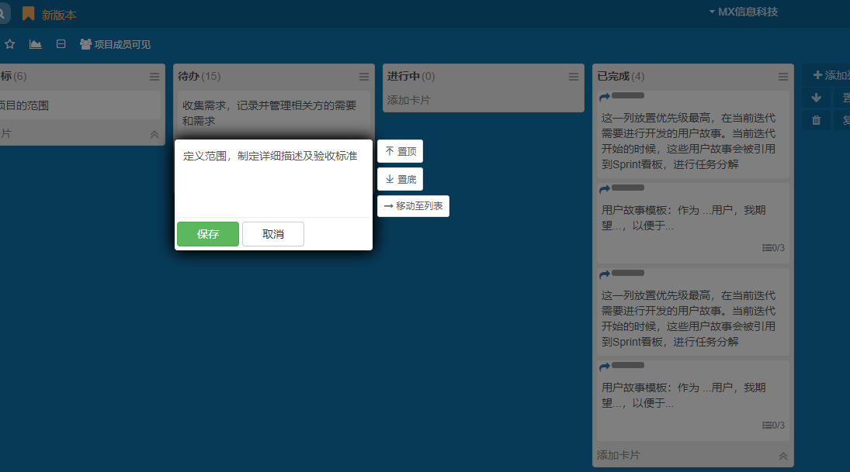
Task: Click the down arrow icon in right panel
Action: [816, 98]
